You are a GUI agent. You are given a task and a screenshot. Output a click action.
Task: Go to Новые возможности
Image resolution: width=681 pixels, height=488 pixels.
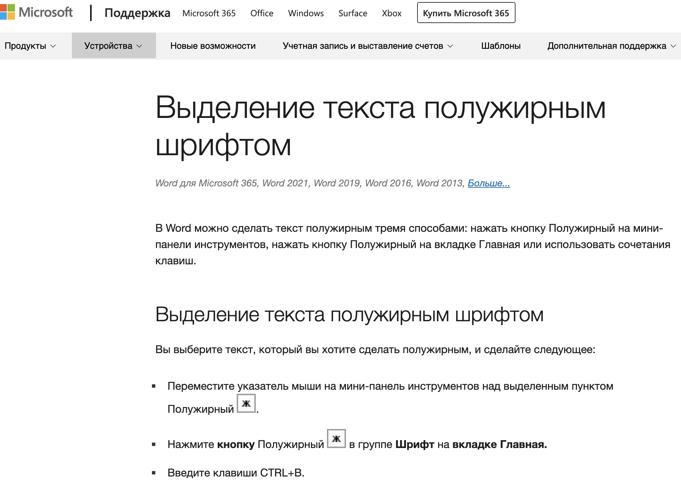click(x=213, y=46)
